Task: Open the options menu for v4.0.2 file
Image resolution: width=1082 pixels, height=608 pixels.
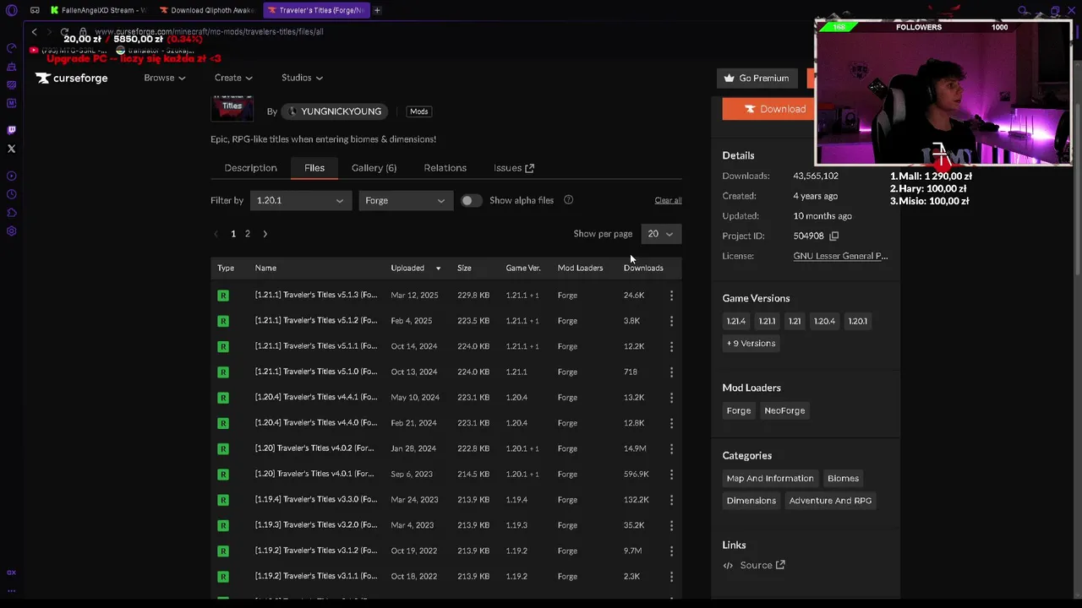Action: (671, 448)
